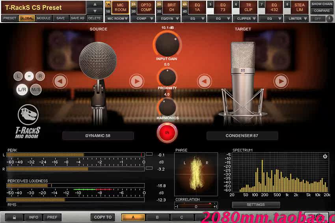Select slot 1A

tap(108, 4)
